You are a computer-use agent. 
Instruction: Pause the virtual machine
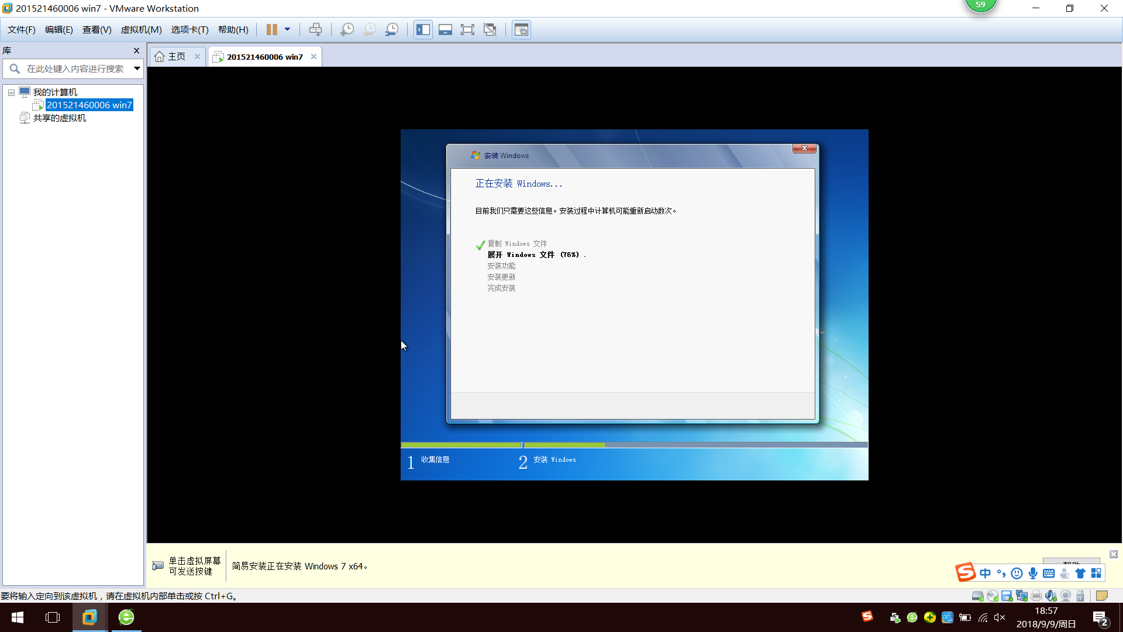271,29
